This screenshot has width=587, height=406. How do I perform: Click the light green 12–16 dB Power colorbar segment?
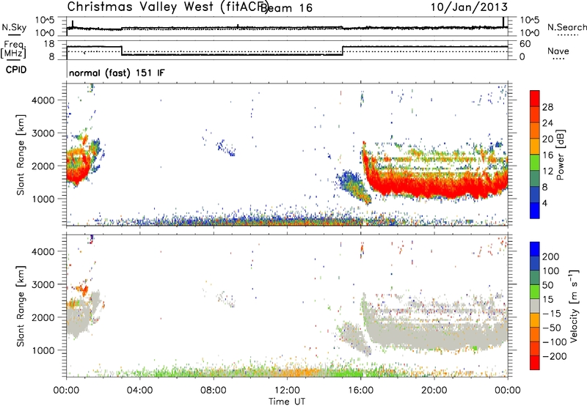535,163
